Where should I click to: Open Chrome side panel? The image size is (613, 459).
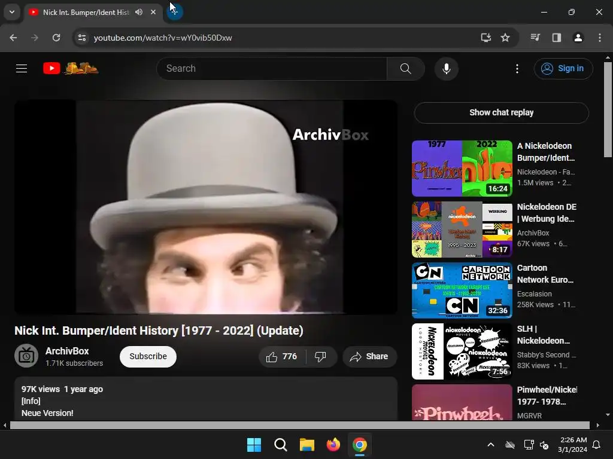coord(557,38)
